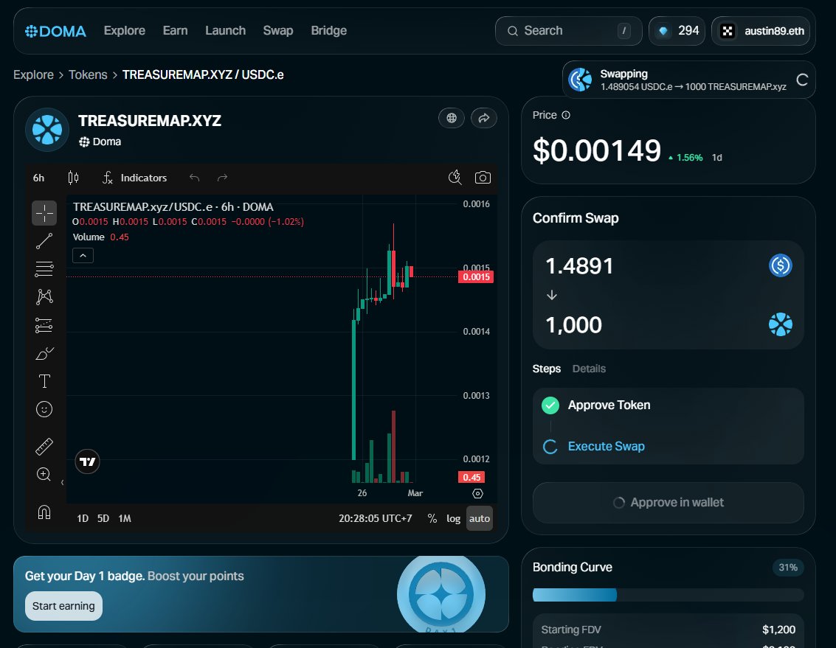The width and height of the screenshot is (836, 648).
Task: Select the Text annotation tool
Action: [44, 381]
